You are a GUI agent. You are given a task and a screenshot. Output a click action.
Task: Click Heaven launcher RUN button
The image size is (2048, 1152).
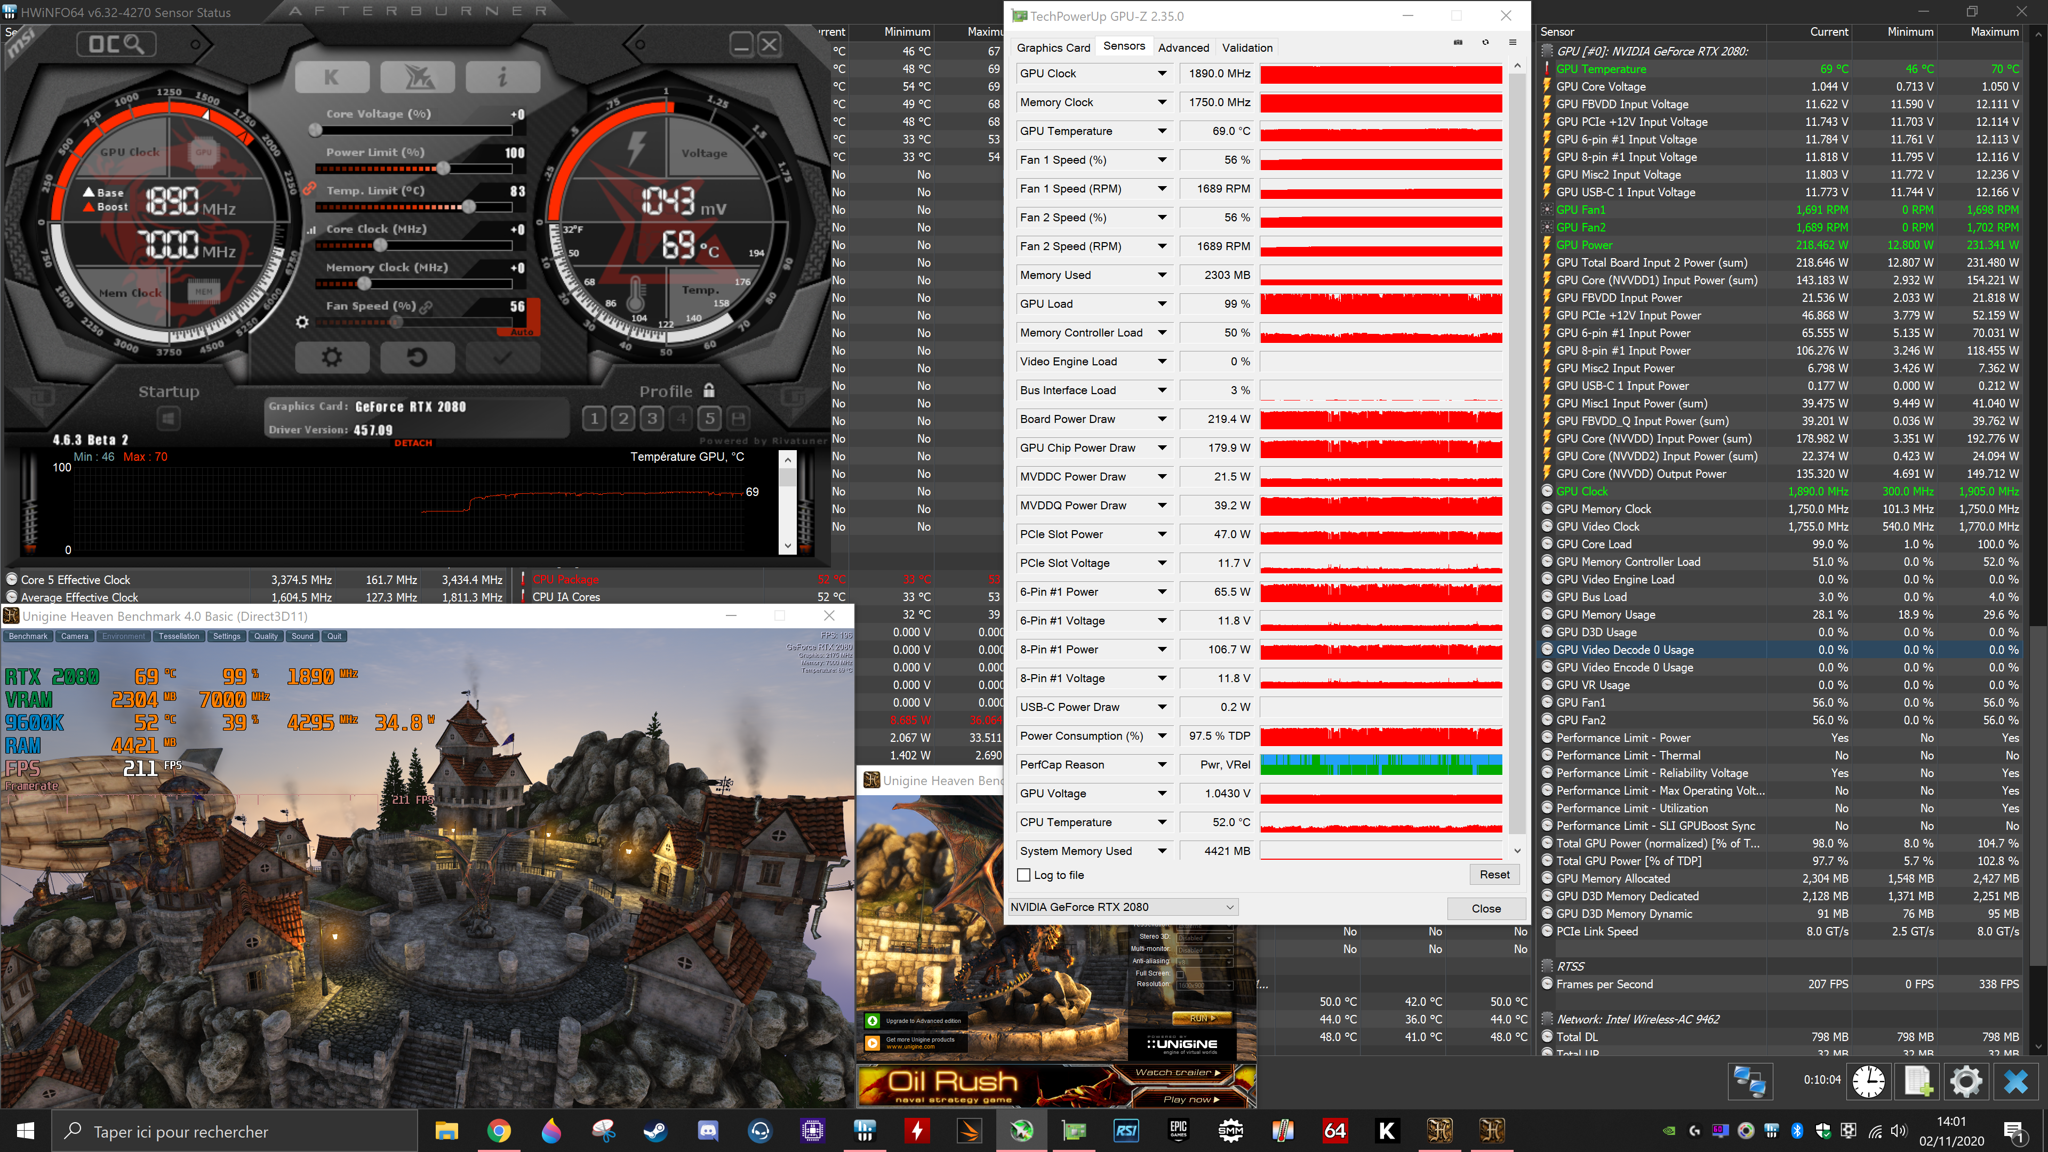pyautogui.click(x=1202, y=1019)
